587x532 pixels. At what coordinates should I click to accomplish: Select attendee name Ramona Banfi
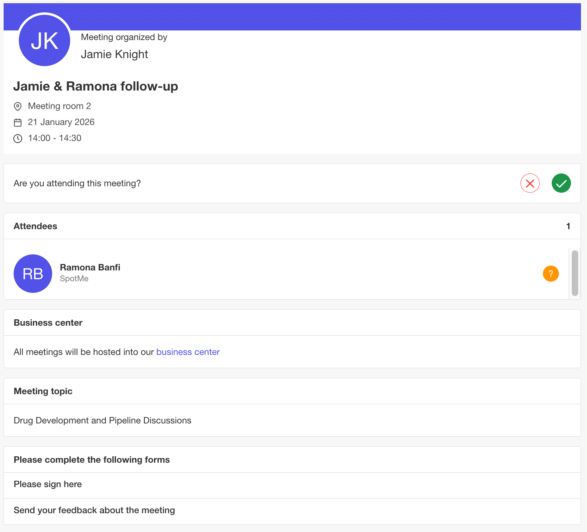[90, 267]
